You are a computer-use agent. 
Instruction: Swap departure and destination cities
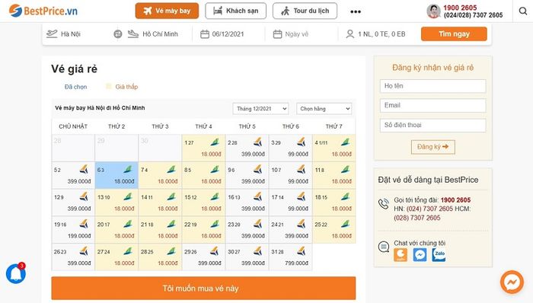pyautogui.click(x=117, y=34)
